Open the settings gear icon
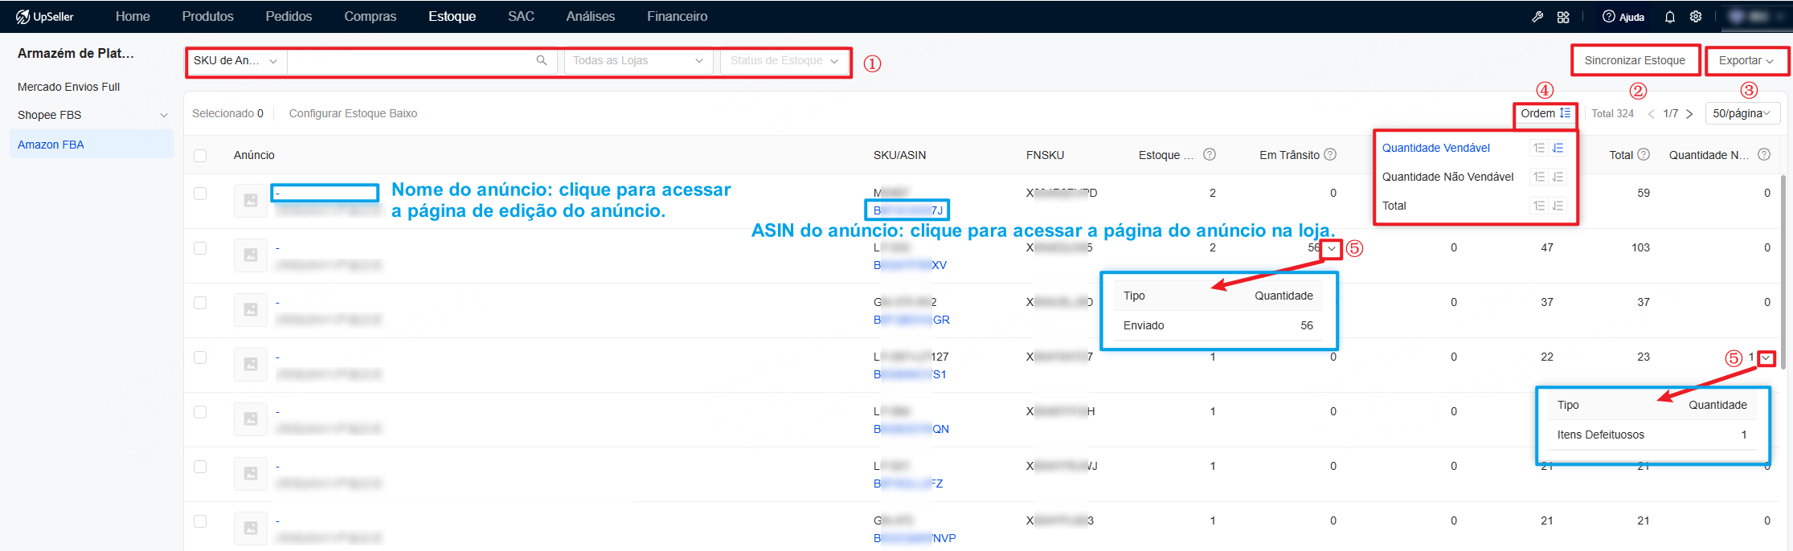The width and height of the screenshot is (1793, 551). click(x=1696, y=16)
